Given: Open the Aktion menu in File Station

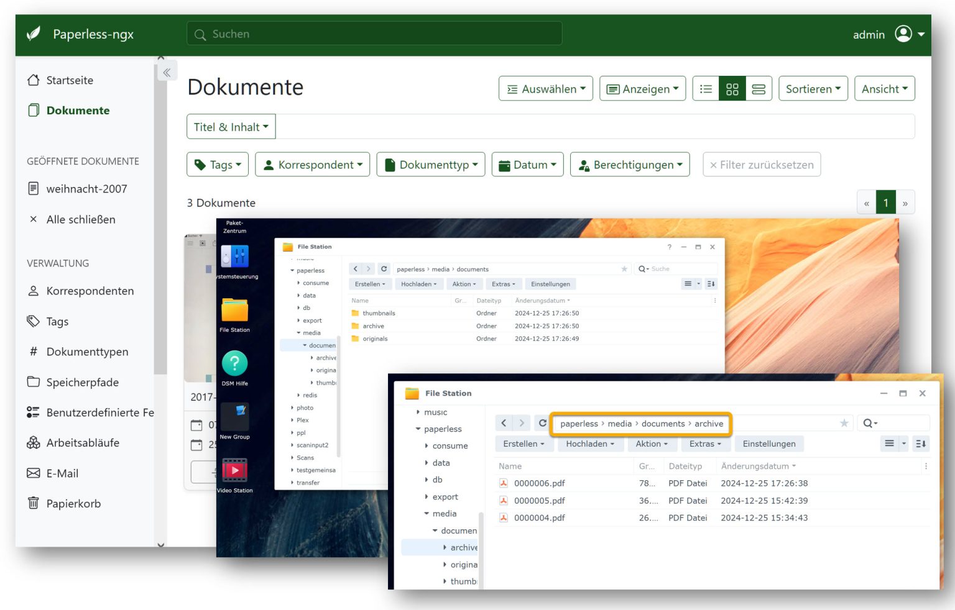Looking at the screenshot, I should tap(652, 444).
